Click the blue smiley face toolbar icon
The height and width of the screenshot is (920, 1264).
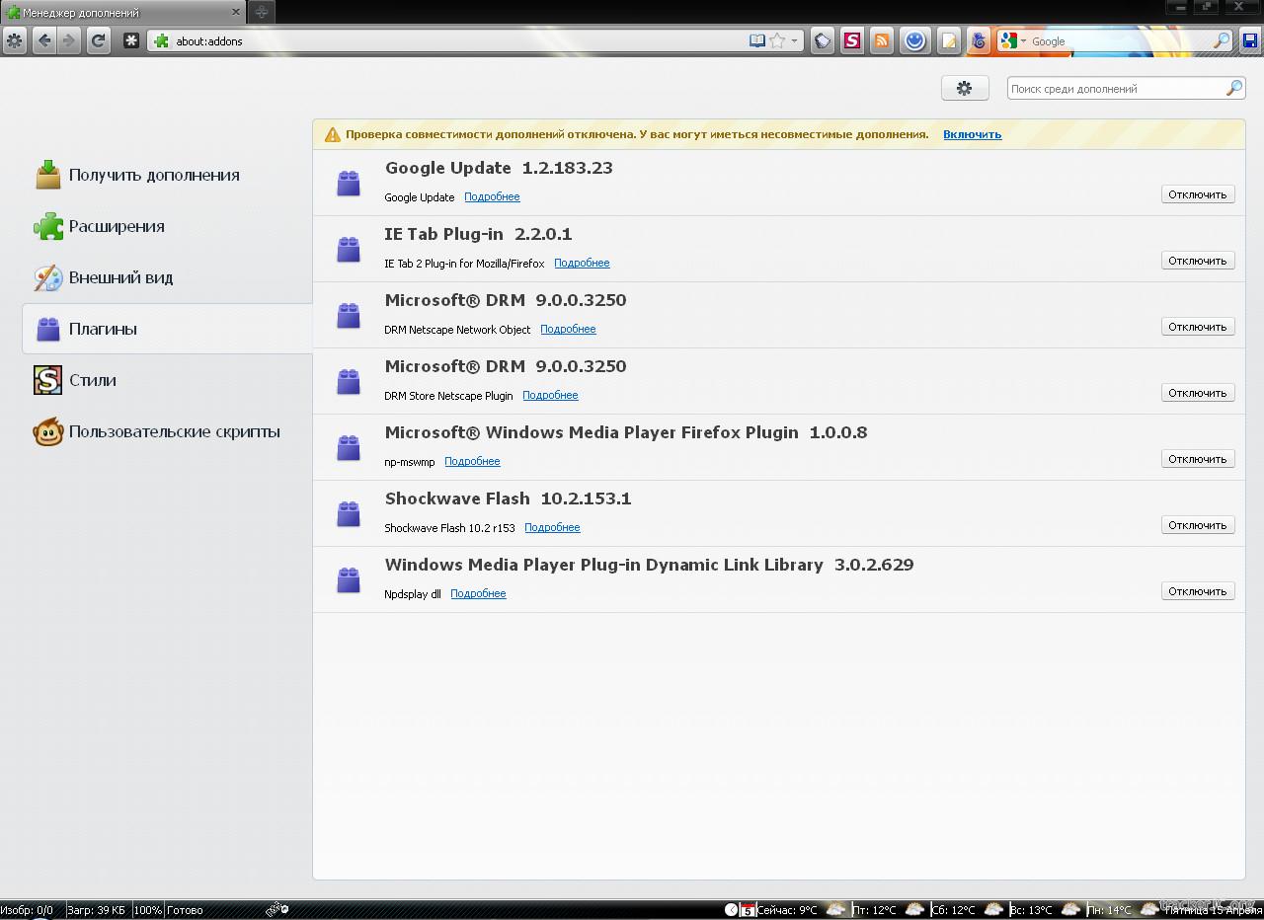(914, 40)
